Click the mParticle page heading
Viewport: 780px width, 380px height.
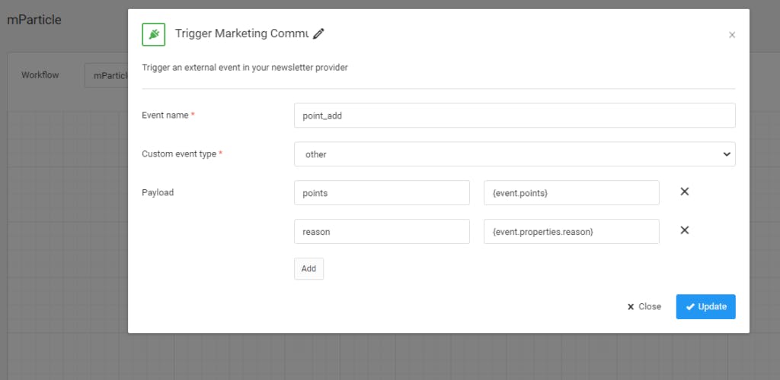pos(34,21)
